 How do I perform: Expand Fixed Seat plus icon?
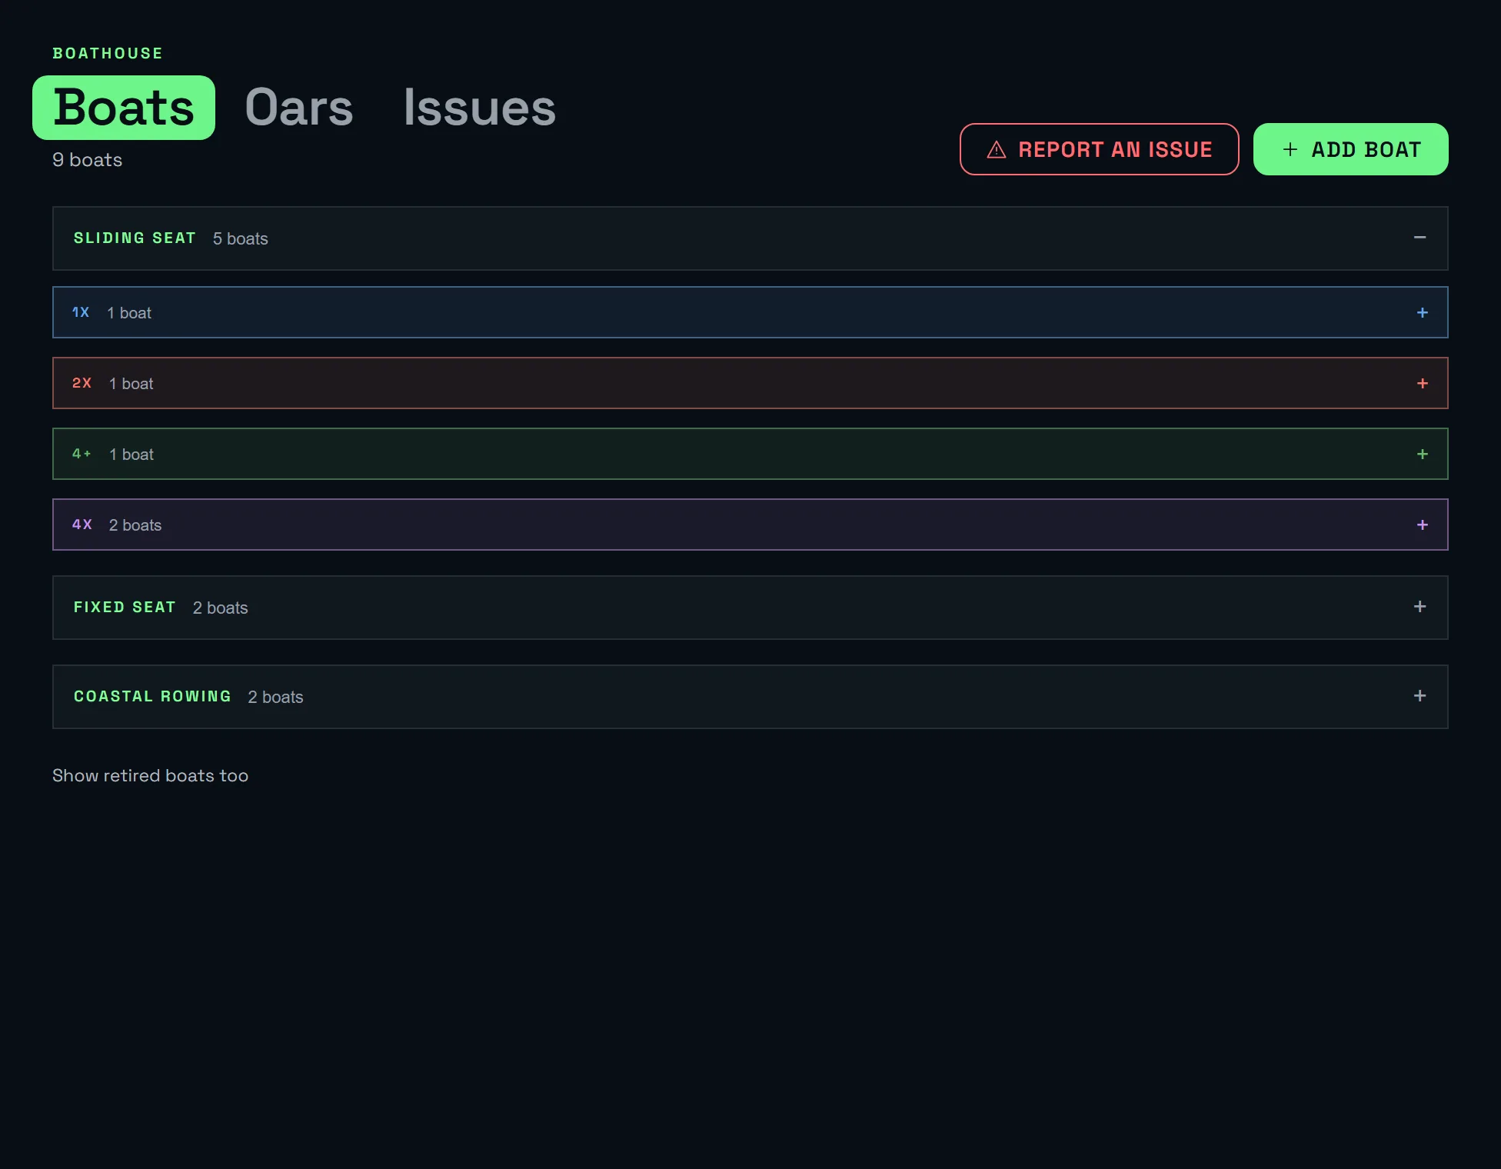(1419, 607)
